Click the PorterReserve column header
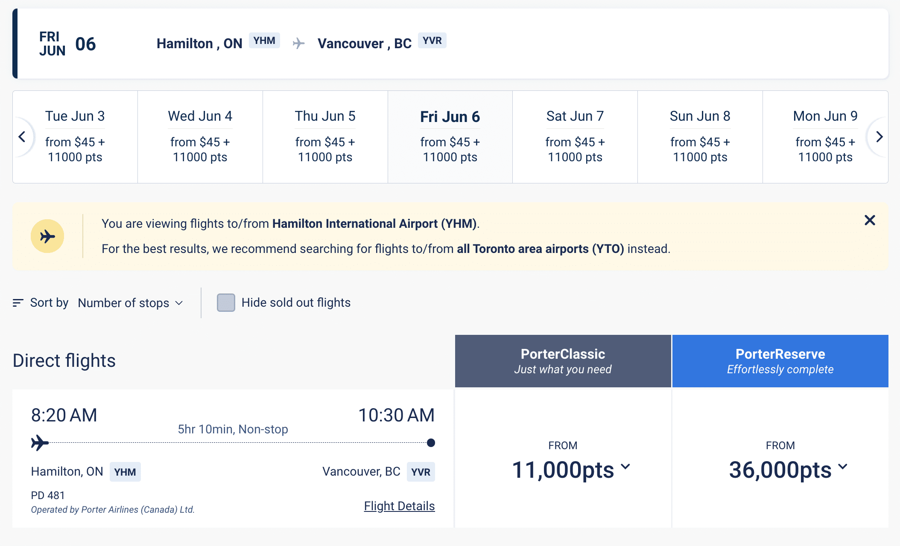This screenshot has width=900, height=546. tap(780, 361)
